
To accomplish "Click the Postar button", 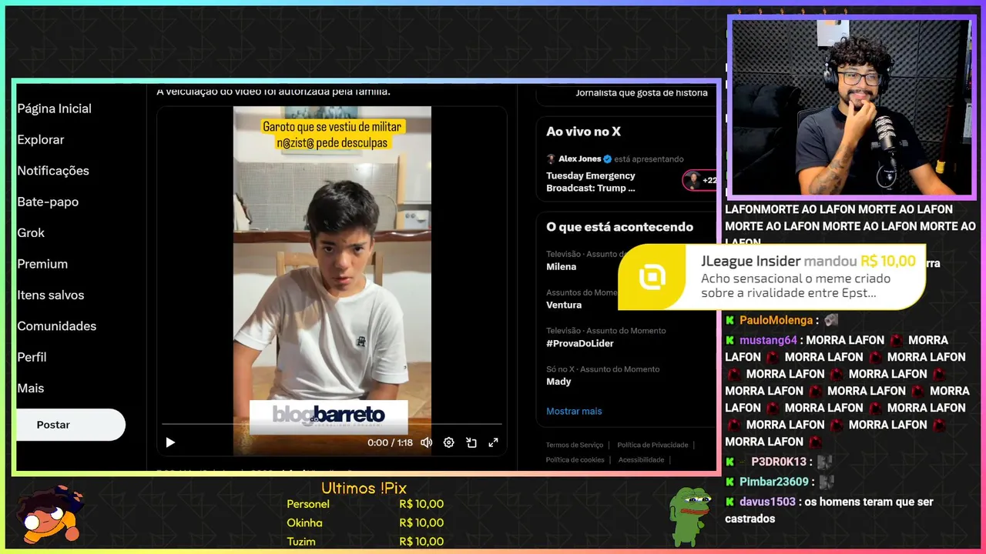I will (x=70, y=425).
